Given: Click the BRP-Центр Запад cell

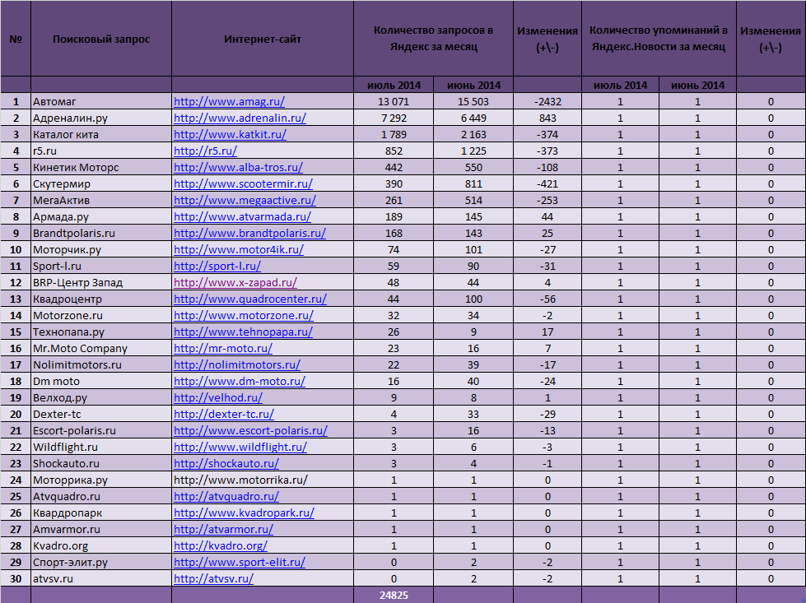Looking at the screenshot, I should [x=101, y=282].
